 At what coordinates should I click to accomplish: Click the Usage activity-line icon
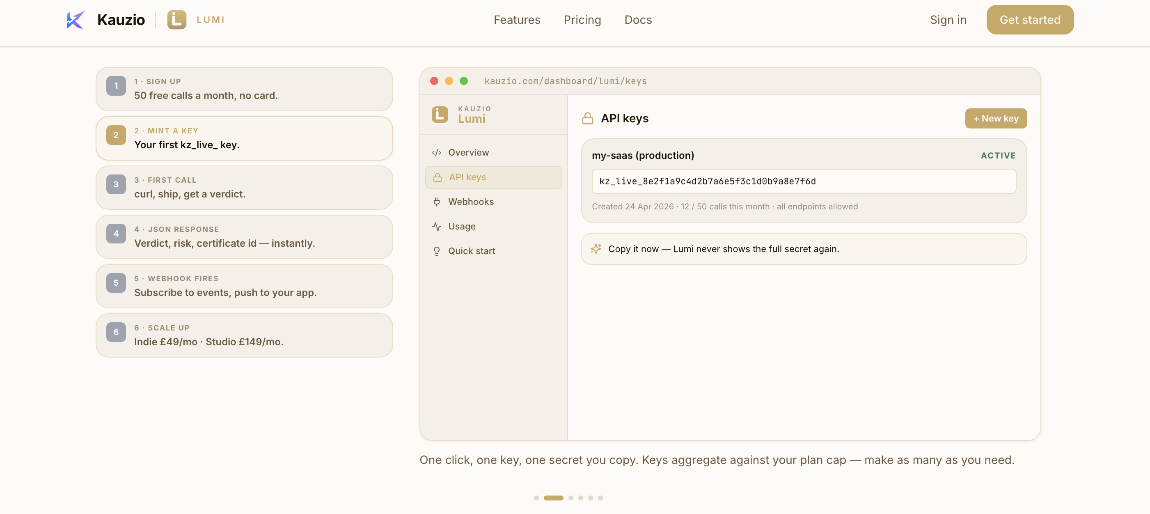pyautogui.click(x=437, y=226)
